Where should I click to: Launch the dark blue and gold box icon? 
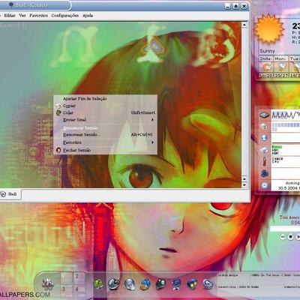click(192, 284)
